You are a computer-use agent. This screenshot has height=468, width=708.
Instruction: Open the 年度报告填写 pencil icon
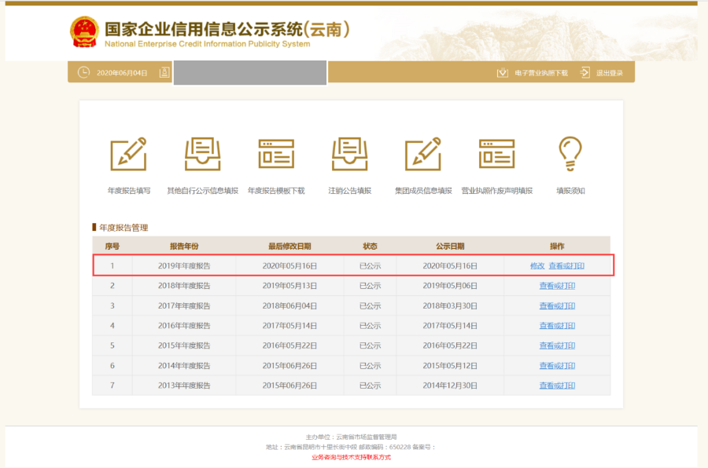tap(129, 154)
